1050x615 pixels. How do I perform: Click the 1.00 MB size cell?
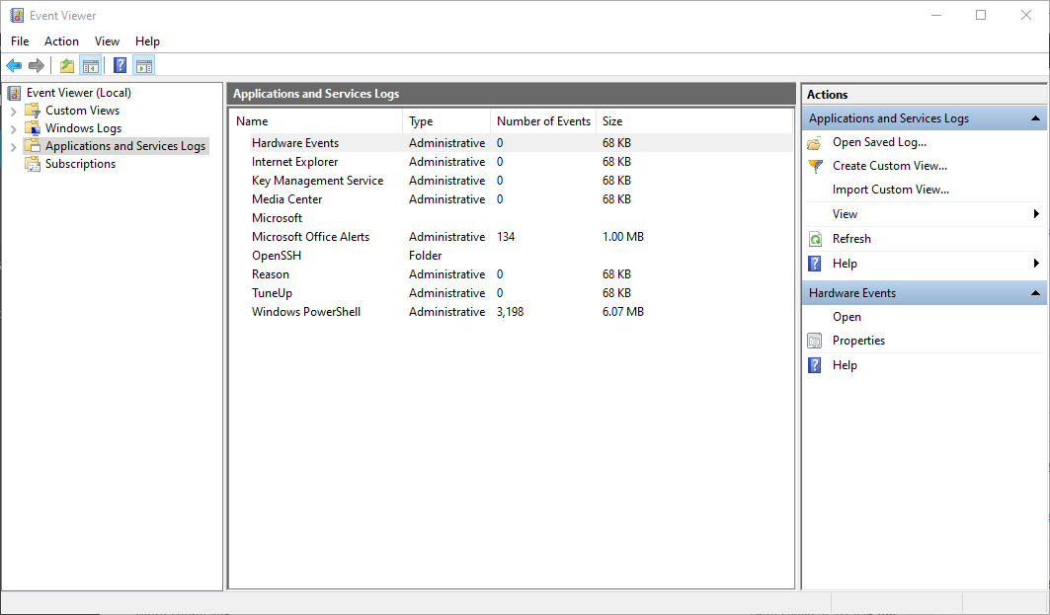[622, 237]
